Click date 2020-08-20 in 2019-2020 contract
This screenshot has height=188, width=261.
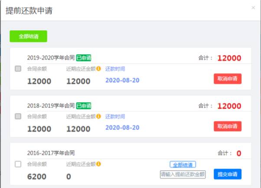click(x=122, y=81)
